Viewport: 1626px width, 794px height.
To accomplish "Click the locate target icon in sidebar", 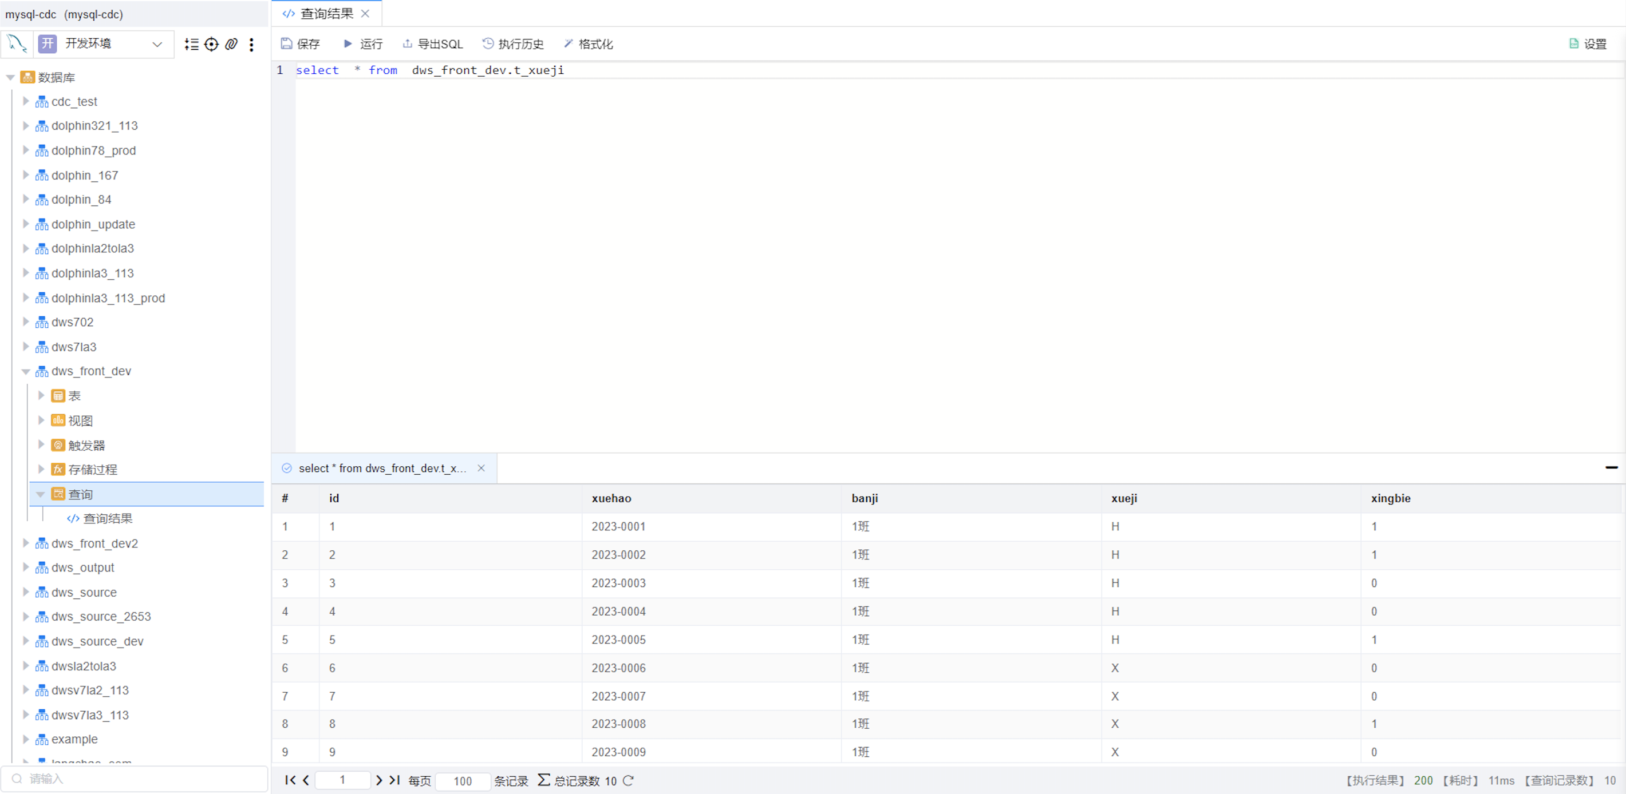I will pos(211,44).
